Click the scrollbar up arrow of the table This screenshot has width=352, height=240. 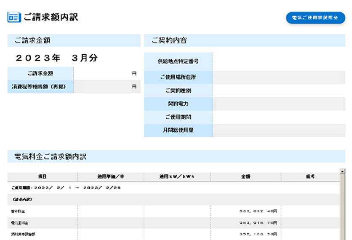(342, 172)
